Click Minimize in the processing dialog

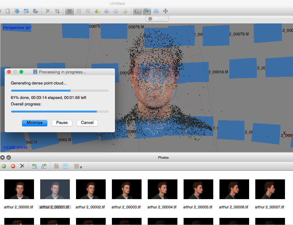pyautogui.click(x=35, y=123)
